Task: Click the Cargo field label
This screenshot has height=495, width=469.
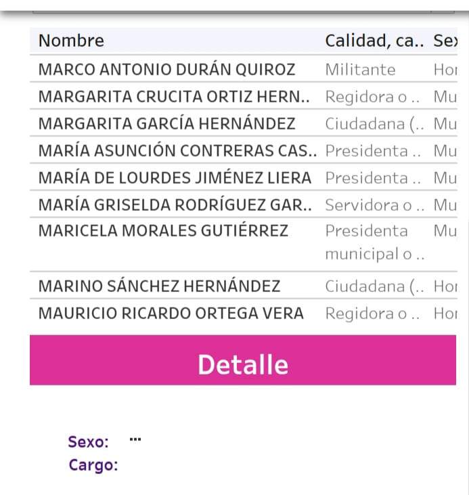Action: click(x=93, y=465)
